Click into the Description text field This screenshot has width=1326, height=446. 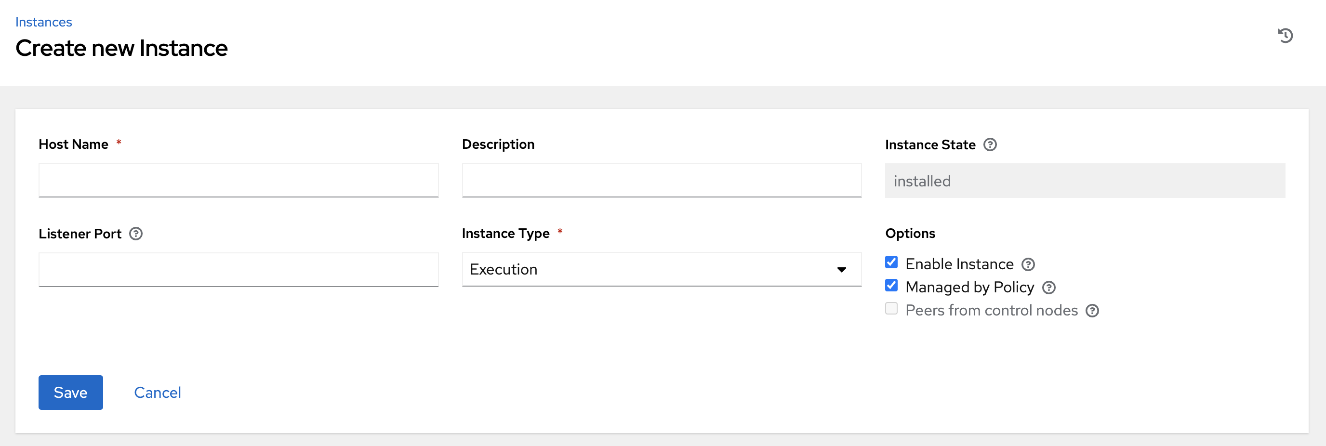662,180
